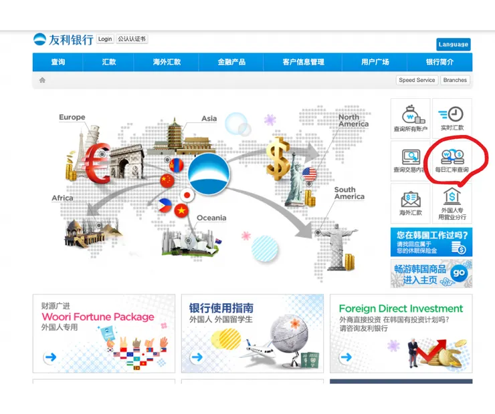Open the 查询 menu
Viewport: 495px width, 414px height.
click(58, 62)
